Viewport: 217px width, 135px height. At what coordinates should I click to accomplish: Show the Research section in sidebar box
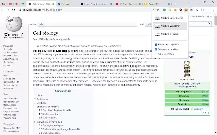(x=205, y=100)
